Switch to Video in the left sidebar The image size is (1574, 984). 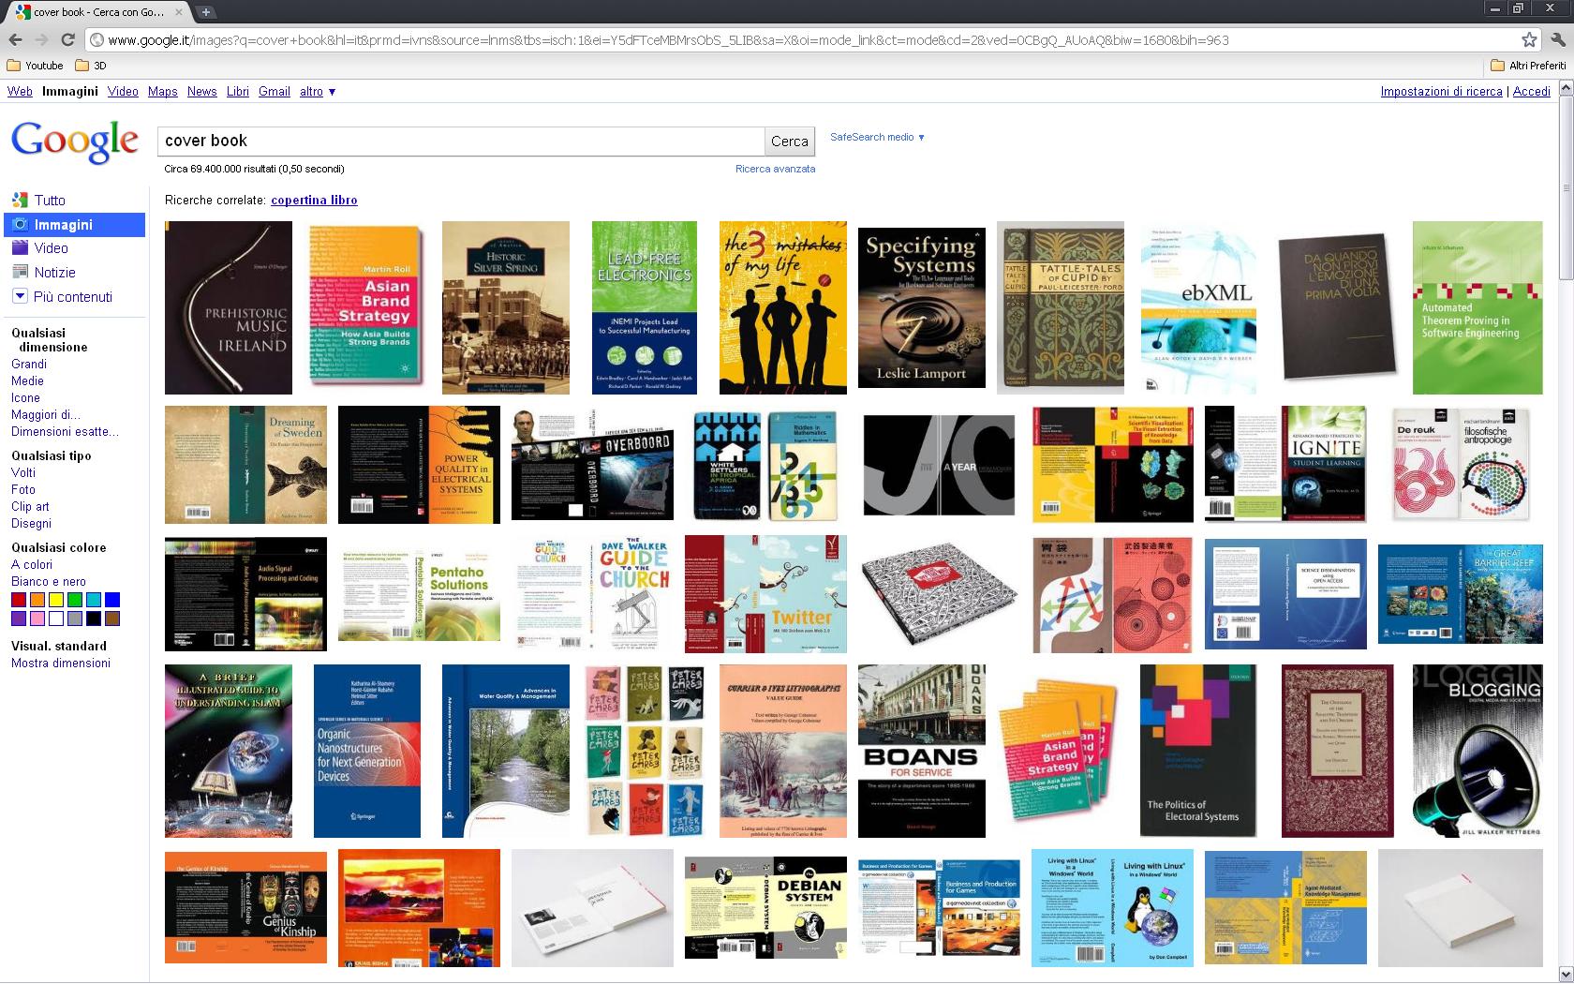pyautogui.click(x=51, y=248)
